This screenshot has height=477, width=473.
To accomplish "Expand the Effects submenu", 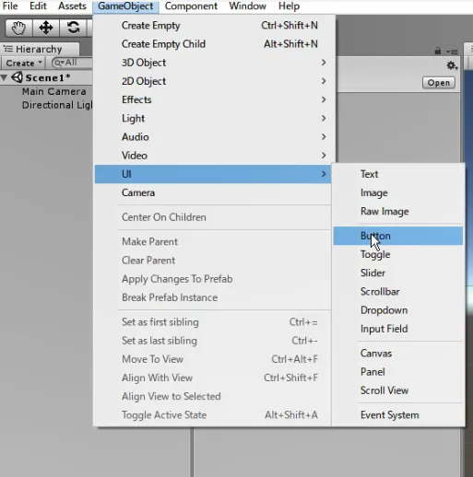I will [213, 99].
